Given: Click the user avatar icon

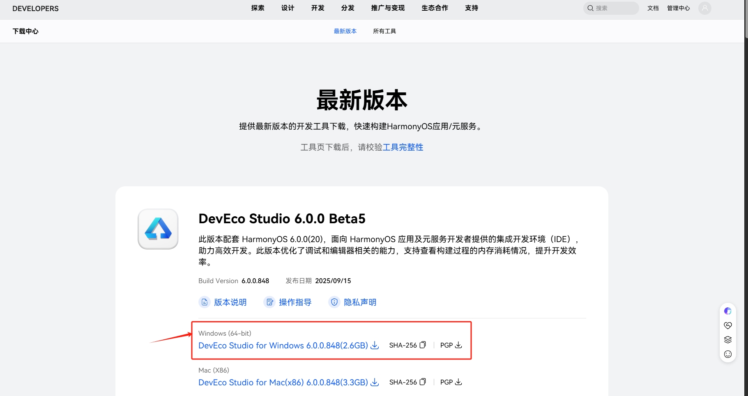Looking at the screenshot, I should pyautogui.click(x=704, y=8).
